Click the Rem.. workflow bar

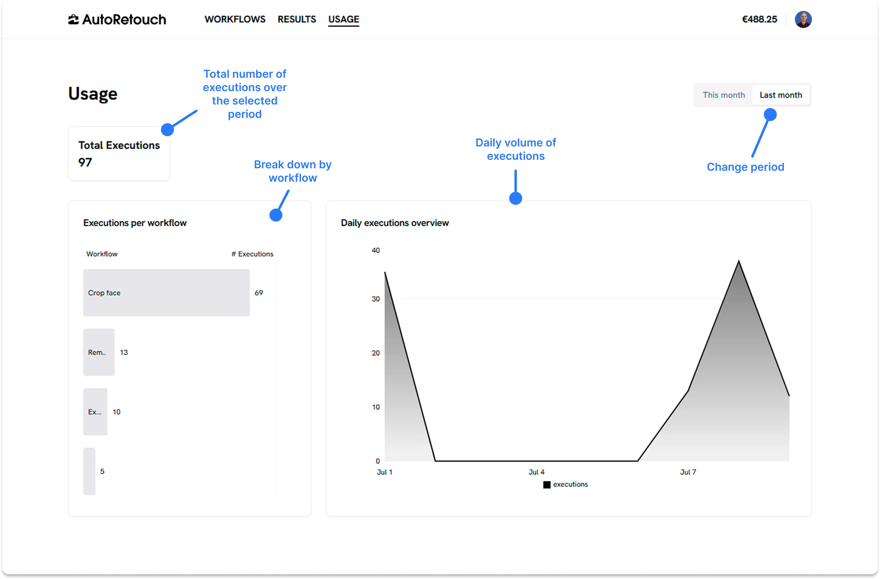tap(99, 352)
